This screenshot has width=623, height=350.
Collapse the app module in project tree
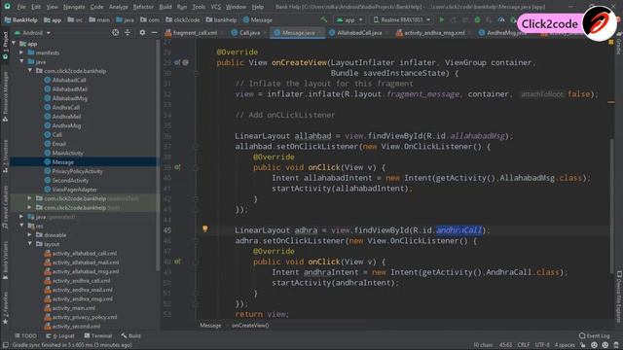coord(15,43)
